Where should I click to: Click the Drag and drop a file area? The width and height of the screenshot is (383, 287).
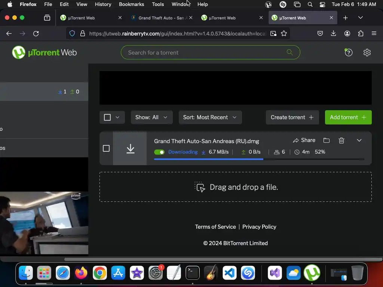coord(236,187)
